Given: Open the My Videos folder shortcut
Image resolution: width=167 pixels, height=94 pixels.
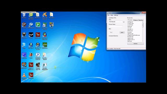Looking at the screenshot, I should coord(52,15).
